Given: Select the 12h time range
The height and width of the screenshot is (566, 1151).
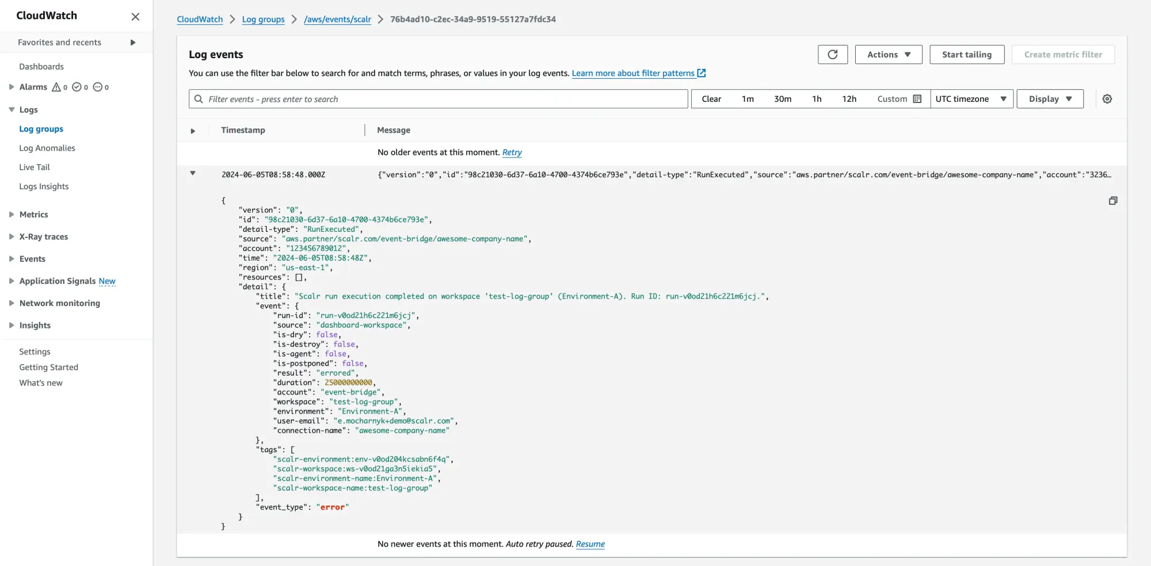Looking at the screenshot, I should (x=849, y=99).
